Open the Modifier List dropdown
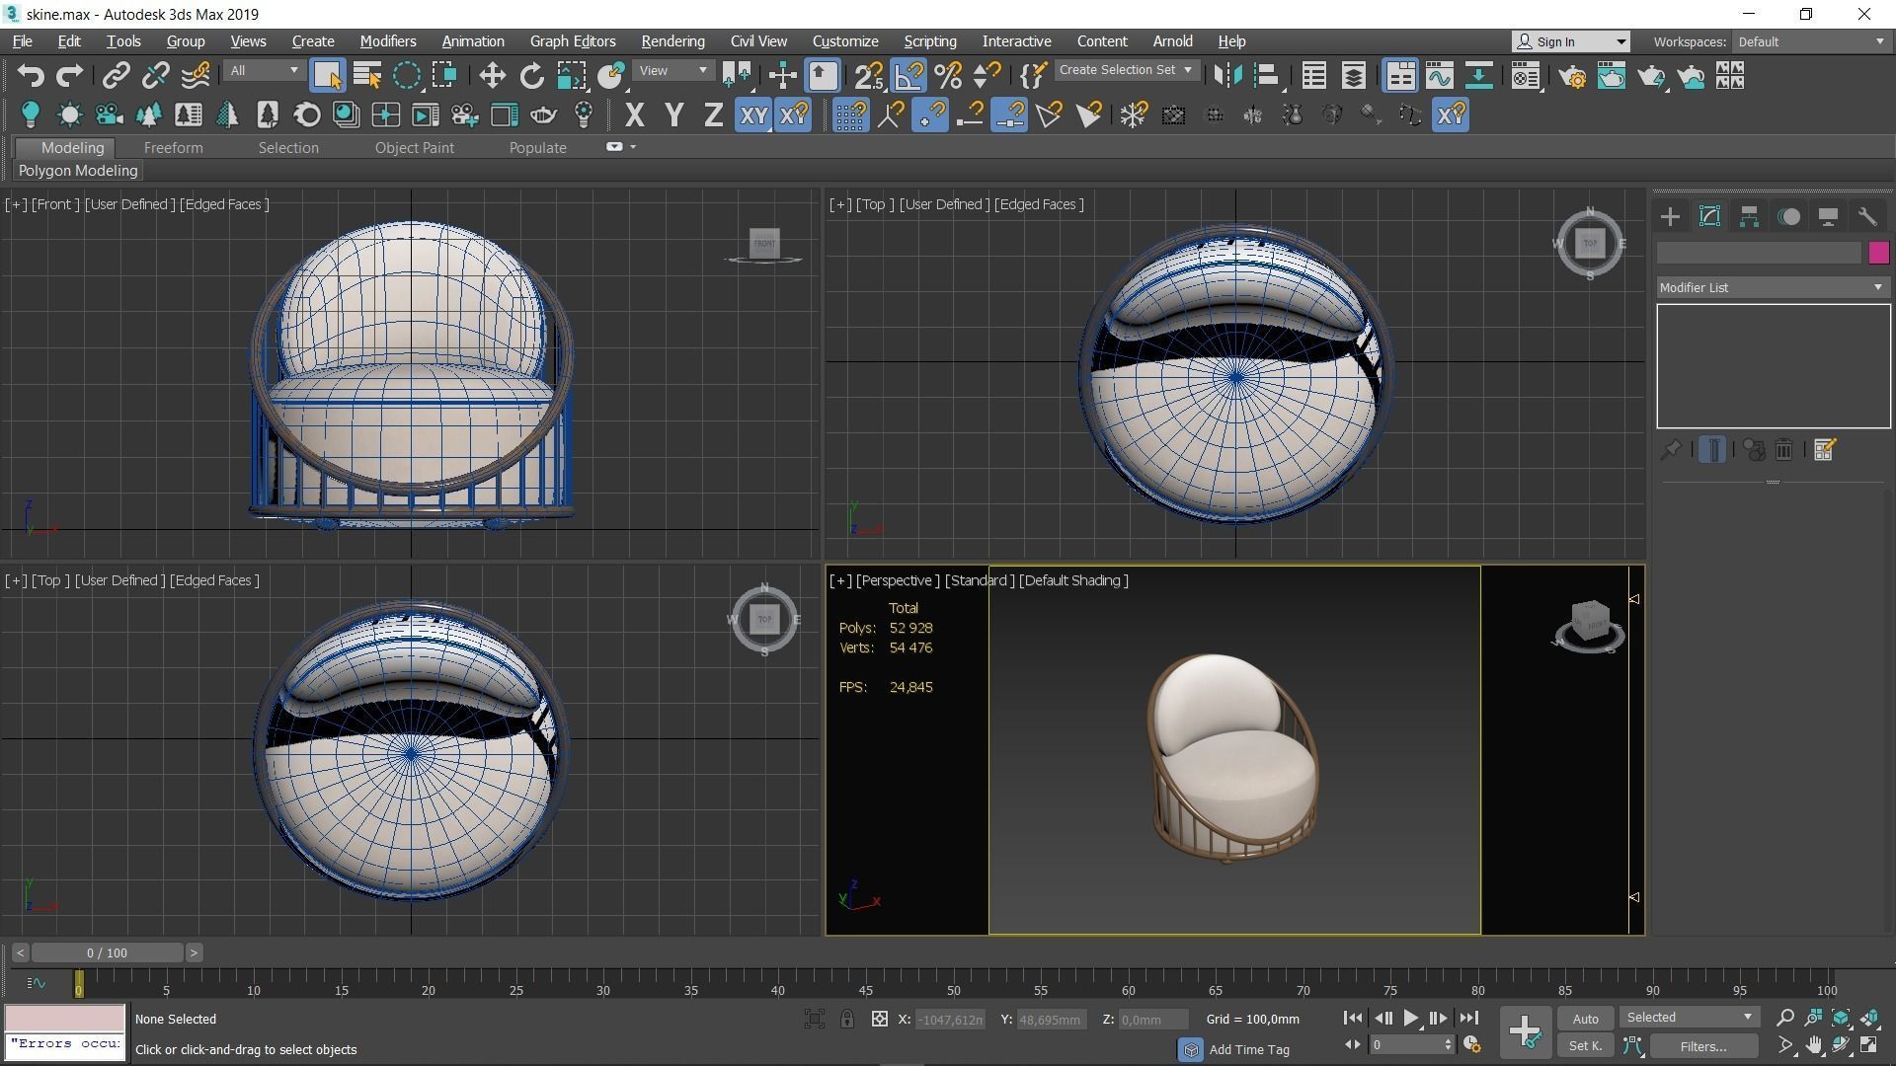Viewport: 1896px width, 1066px height. click(x=1773, y=288)
